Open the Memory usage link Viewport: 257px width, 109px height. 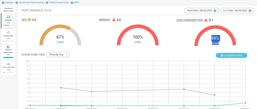(x=138, y=42)
